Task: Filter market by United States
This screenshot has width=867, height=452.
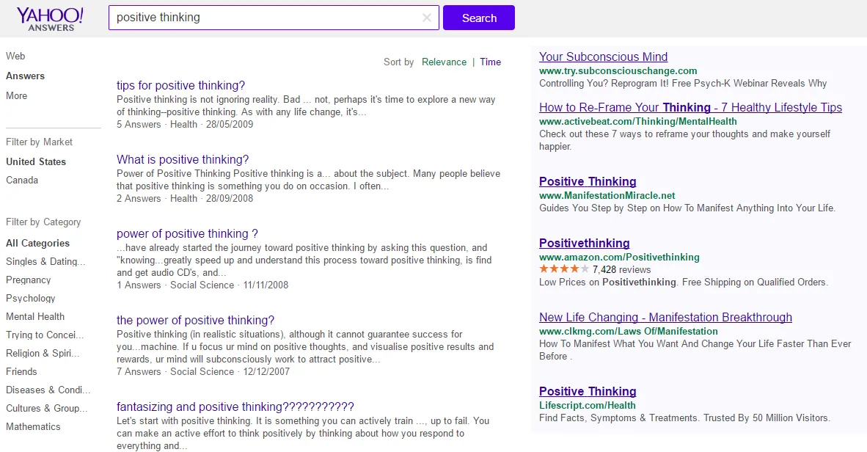Action: pos(36,161)
